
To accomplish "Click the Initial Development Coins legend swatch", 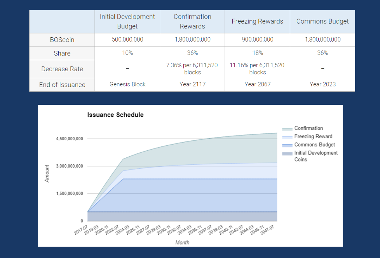I will (x=287, y=153).
